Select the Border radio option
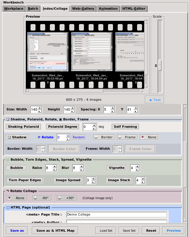The width and height of the screenshot is (189, 237). pos(104,137)
